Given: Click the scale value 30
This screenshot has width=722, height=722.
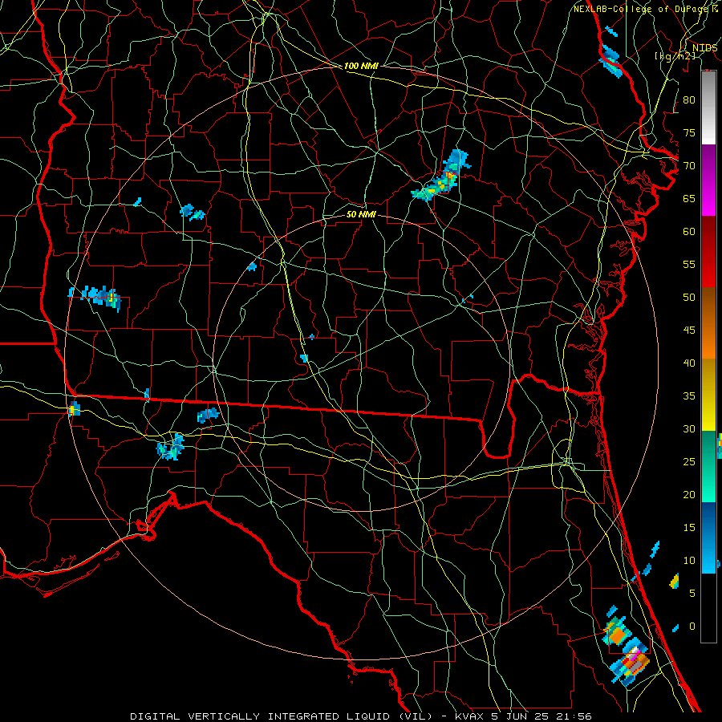Looking at the screenshot, I should pyautogui.click(x=689, y=428).
